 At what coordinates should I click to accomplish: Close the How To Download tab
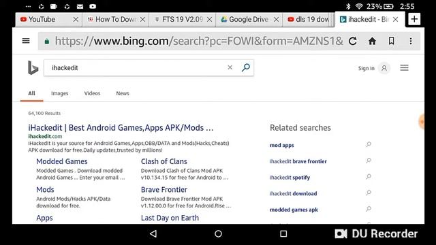142,20
